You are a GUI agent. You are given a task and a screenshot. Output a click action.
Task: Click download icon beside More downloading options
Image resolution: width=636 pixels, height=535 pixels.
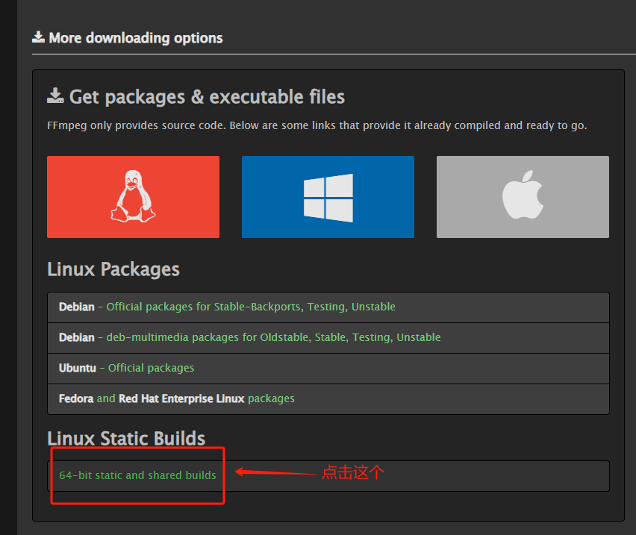pyautogui.click(x=39, y=37)
